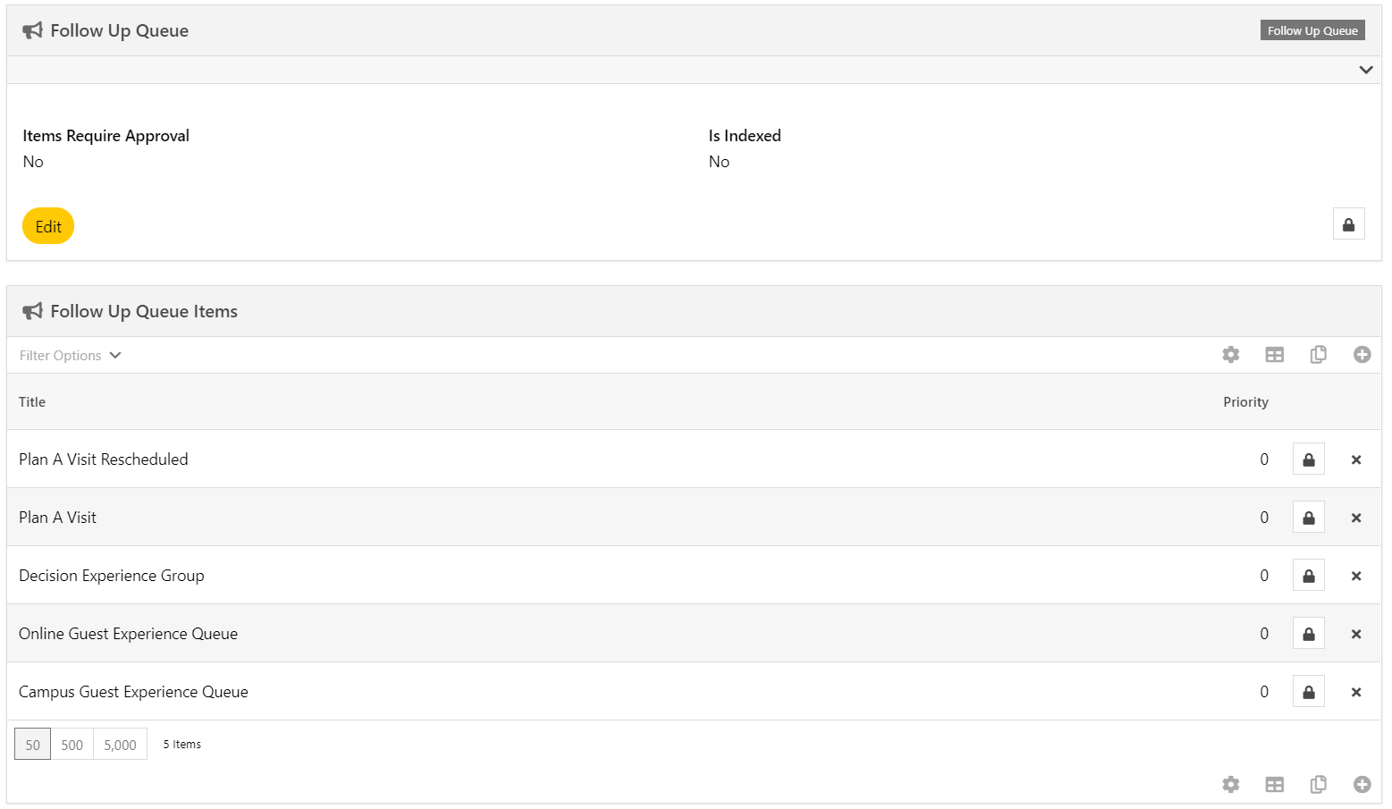Delete Plan A Visit Rescheduled item
Screen dimensions: 1392x809
(1356, 459)
